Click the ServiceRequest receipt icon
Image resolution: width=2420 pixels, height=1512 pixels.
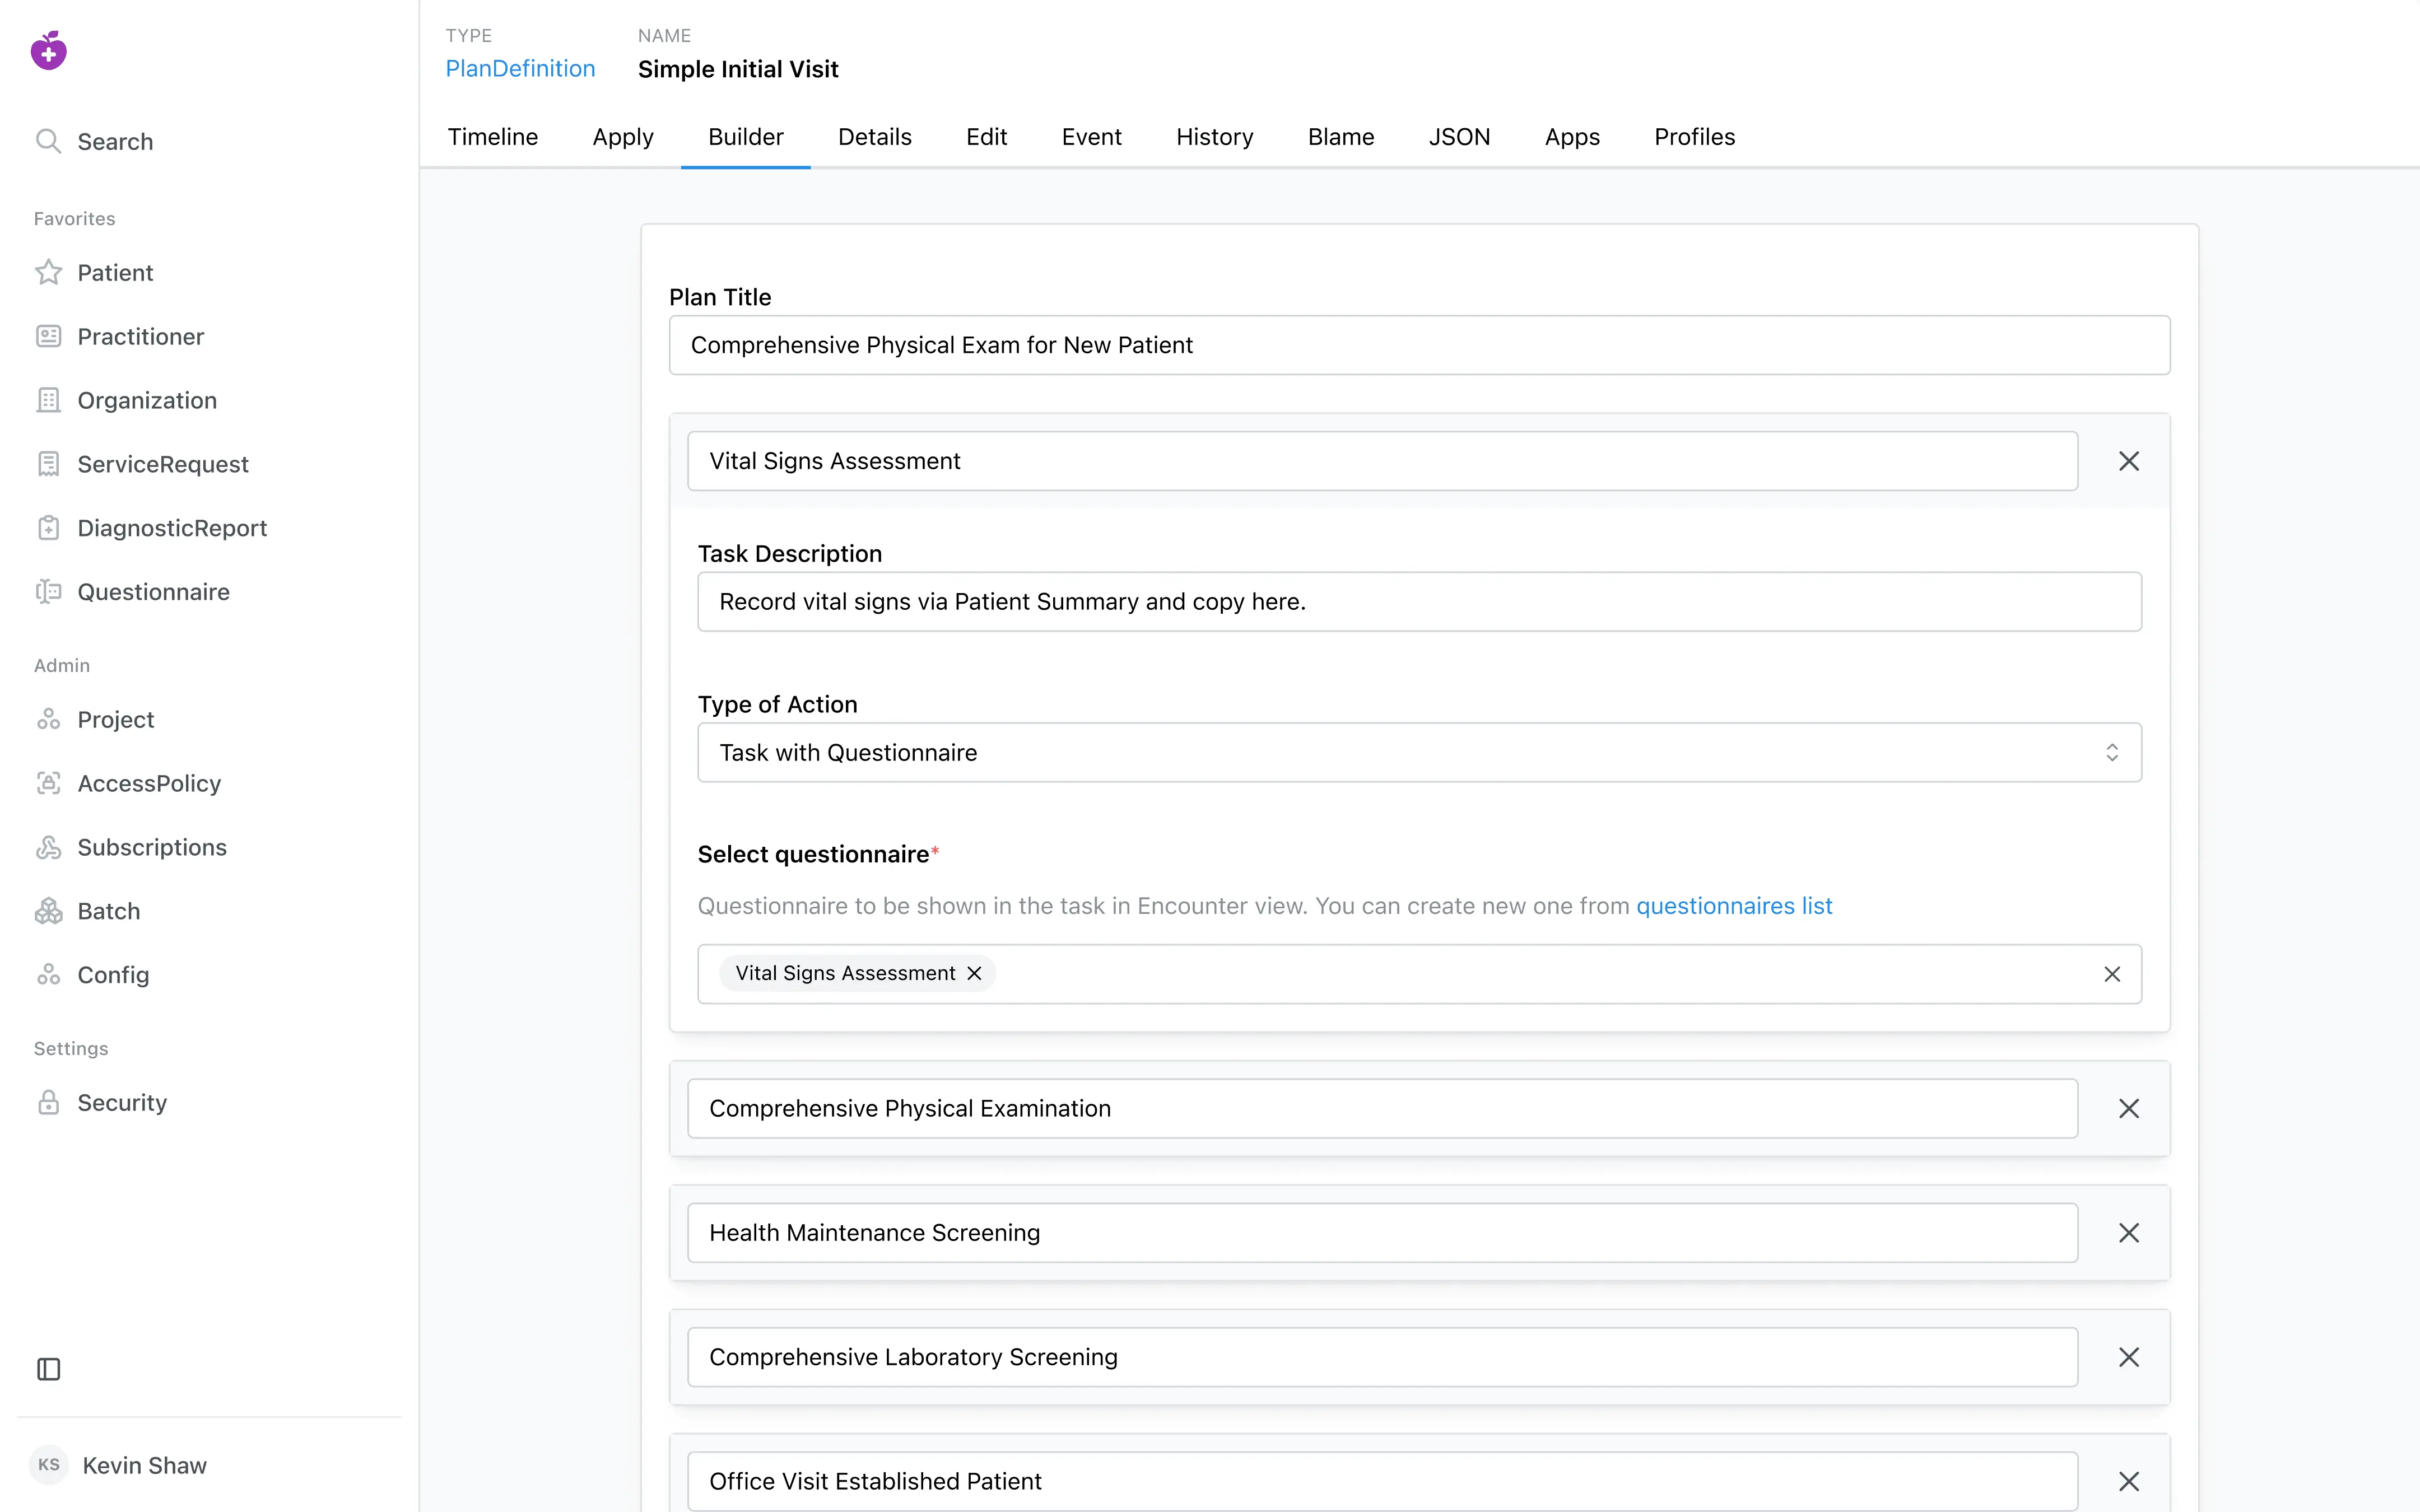pyautogui.click(x=48, y=464)
